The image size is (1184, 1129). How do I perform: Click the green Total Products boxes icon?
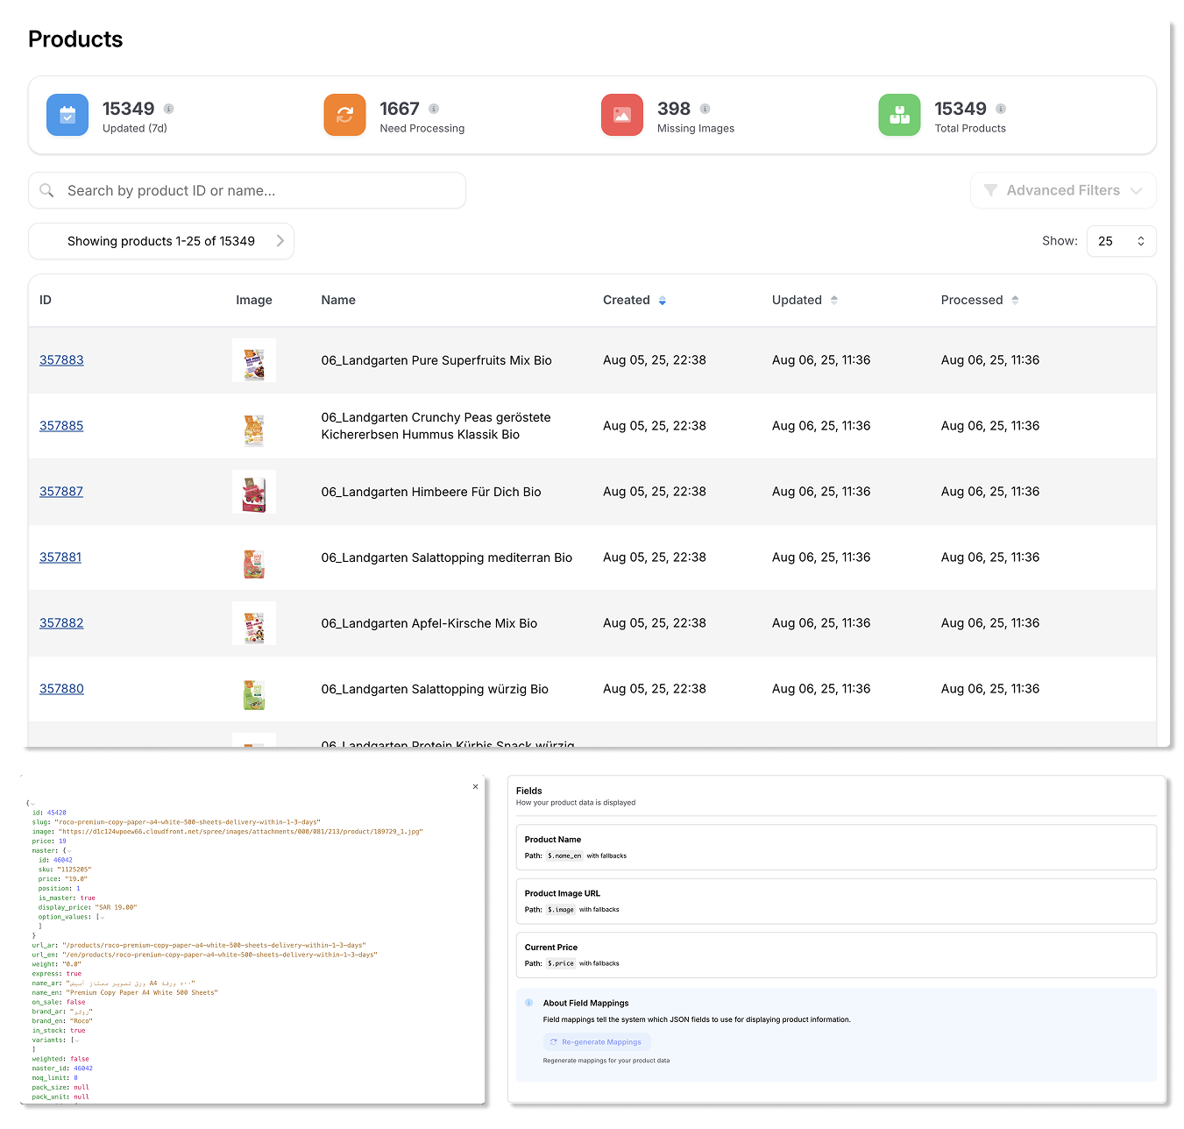899,115
